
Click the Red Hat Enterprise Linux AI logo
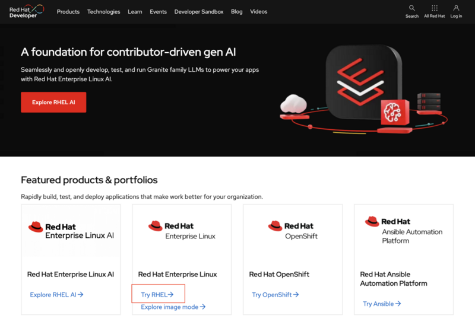tap(71, 231)
